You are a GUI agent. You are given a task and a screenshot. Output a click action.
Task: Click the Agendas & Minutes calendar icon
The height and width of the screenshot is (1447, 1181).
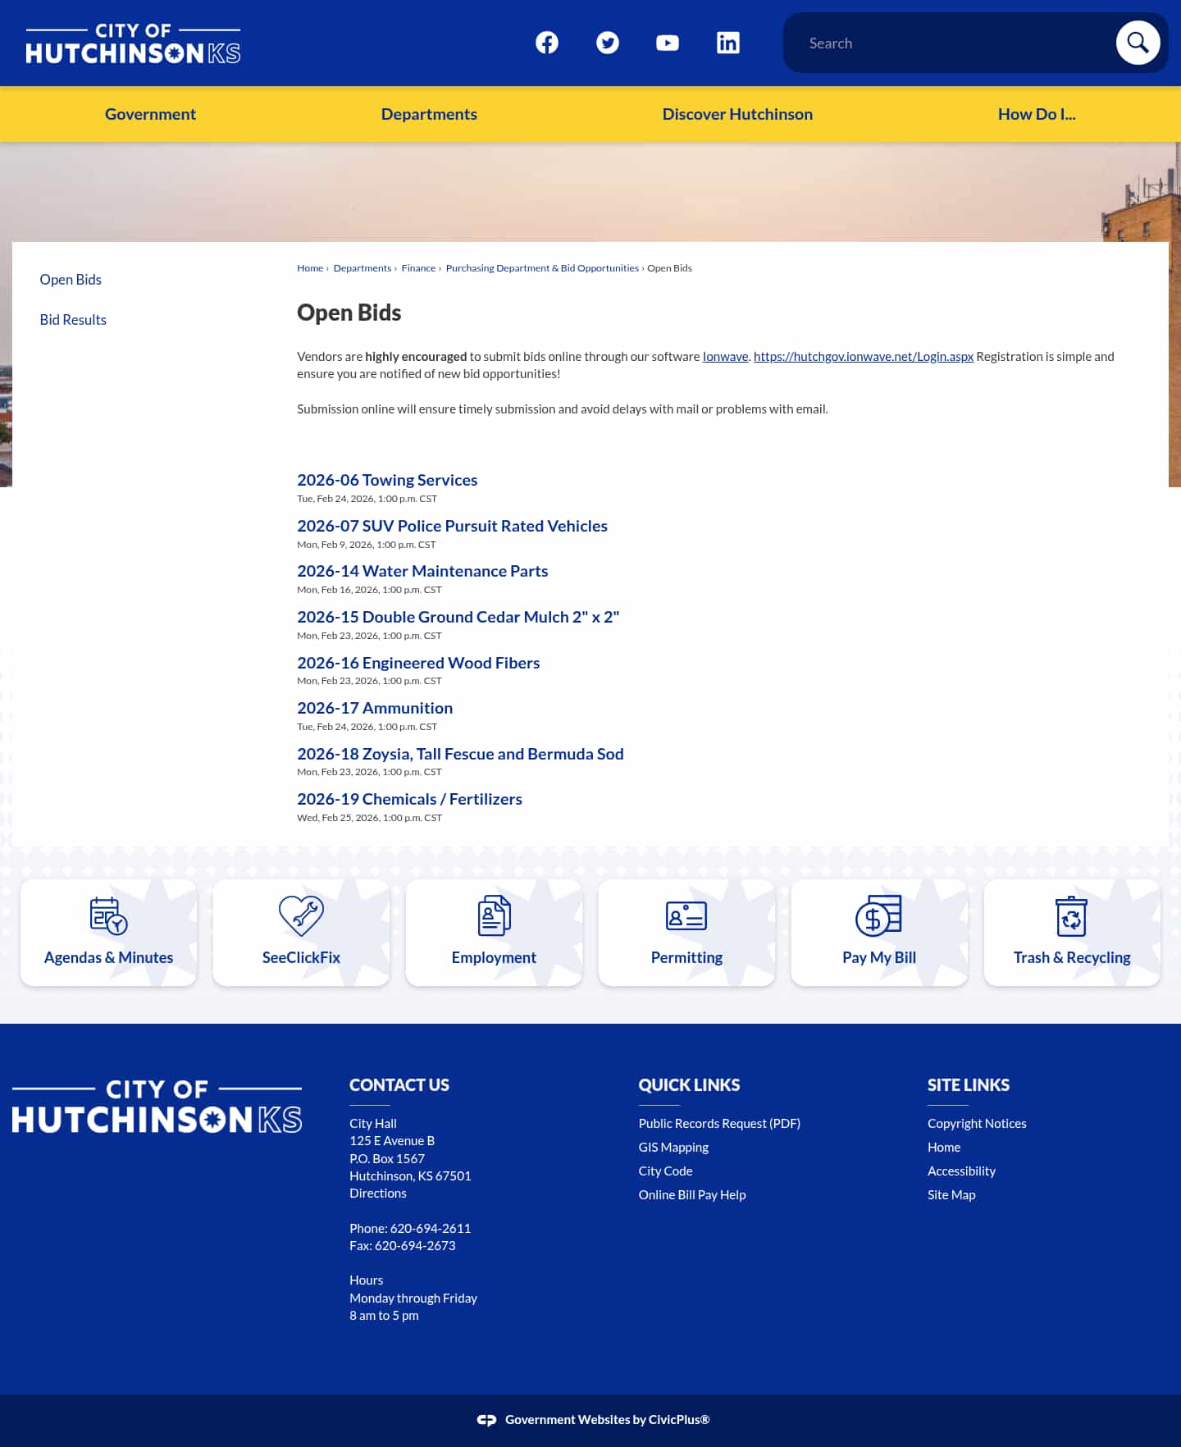pyautogui.click(x=108, y=916)
